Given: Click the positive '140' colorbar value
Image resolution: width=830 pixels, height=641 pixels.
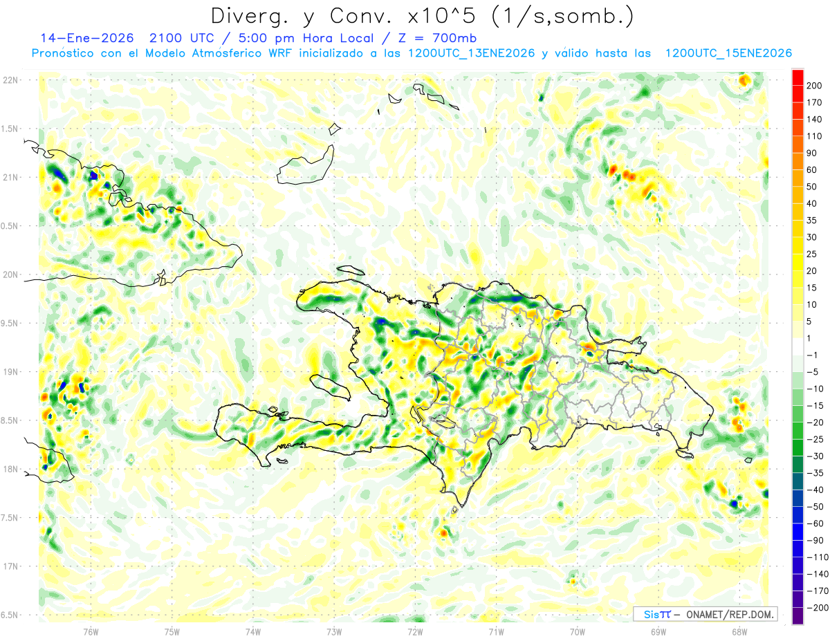Looking at the screenshot, I should (x=815, y=119).
